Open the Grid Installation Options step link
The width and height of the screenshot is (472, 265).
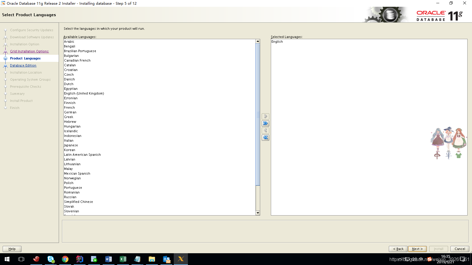[x=29, y=51]
